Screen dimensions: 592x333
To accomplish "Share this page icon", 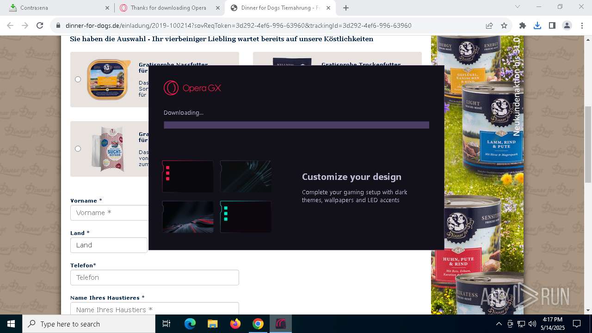I will [489, 26].
